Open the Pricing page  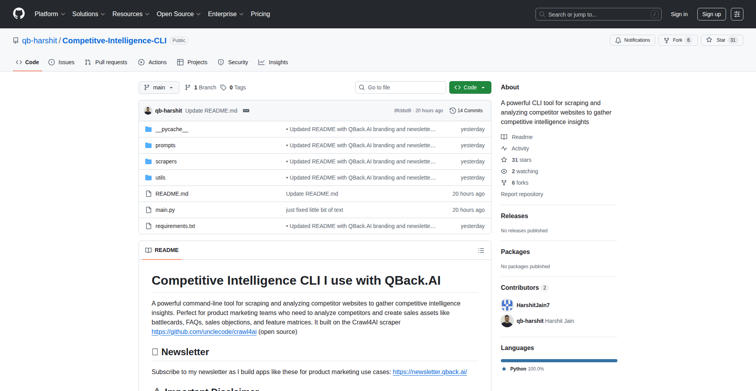(260, 14)
